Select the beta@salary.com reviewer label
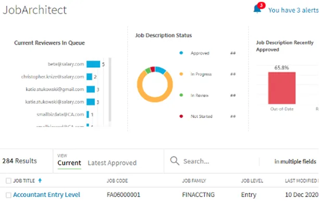The width and height of the screenshot is (319, 206). pos(66,64)
